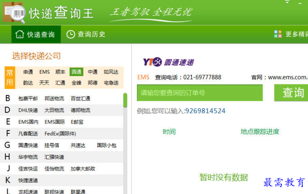Click the phone number 021-69777888

(x=202, y=77)
